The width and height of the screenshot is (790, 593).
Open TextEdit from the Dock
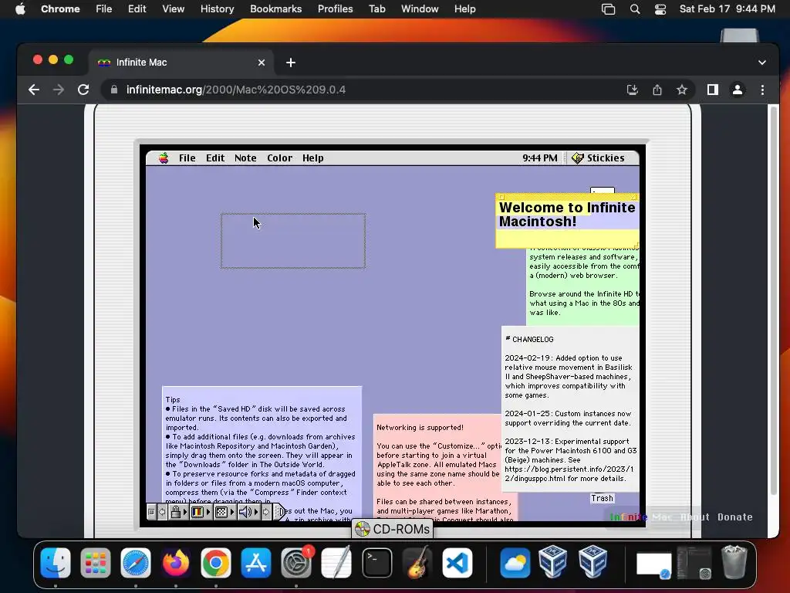[336, 562]
